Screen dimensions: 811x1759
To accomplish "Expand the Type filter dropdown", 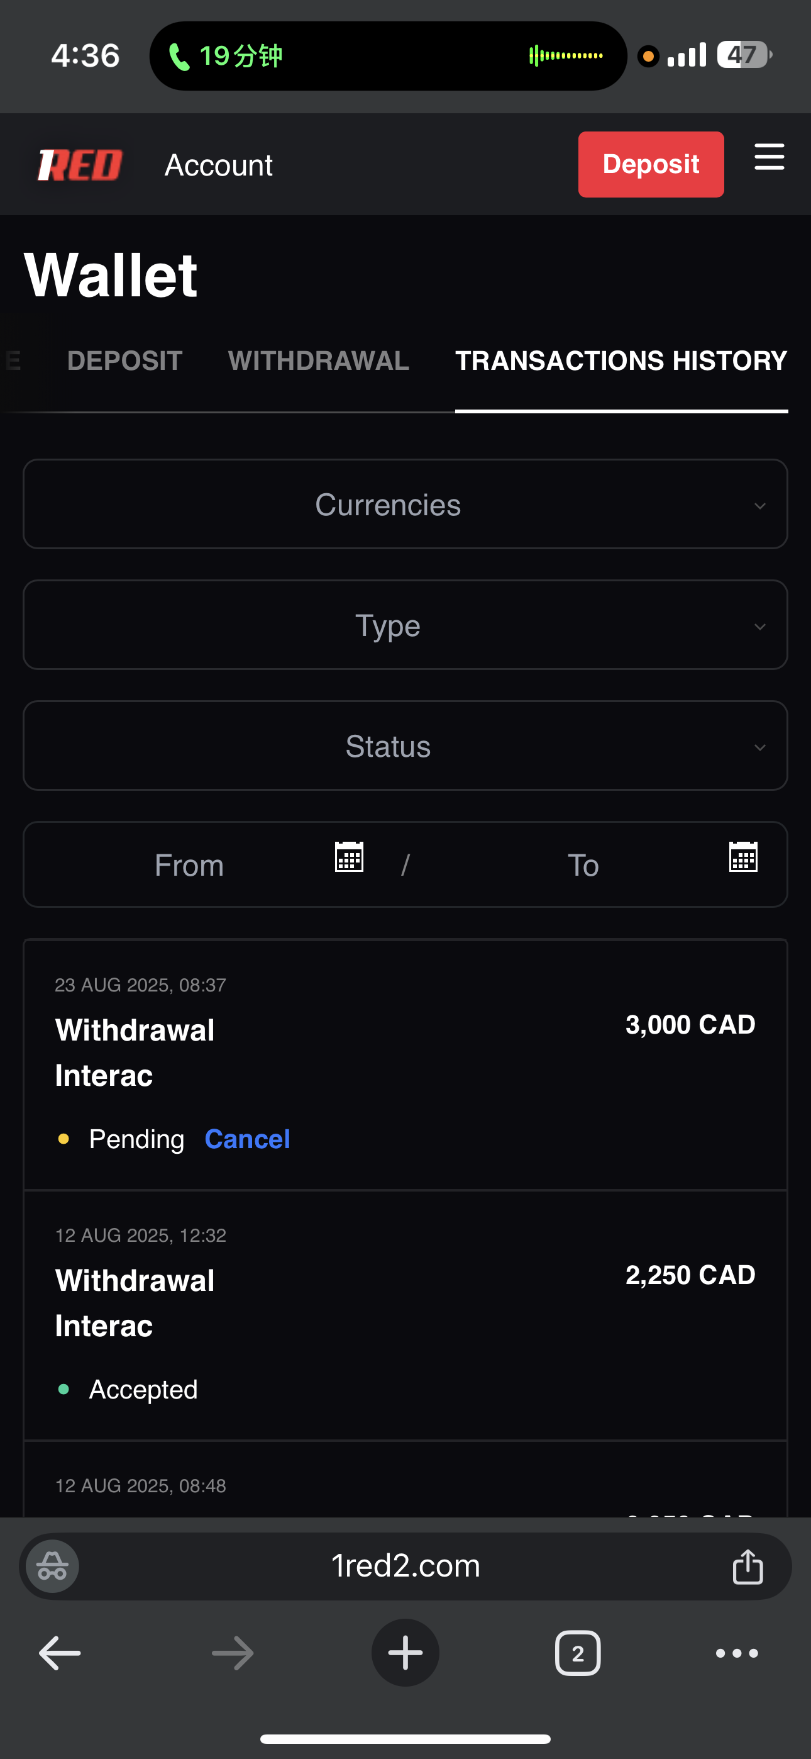I will [405, 625].
